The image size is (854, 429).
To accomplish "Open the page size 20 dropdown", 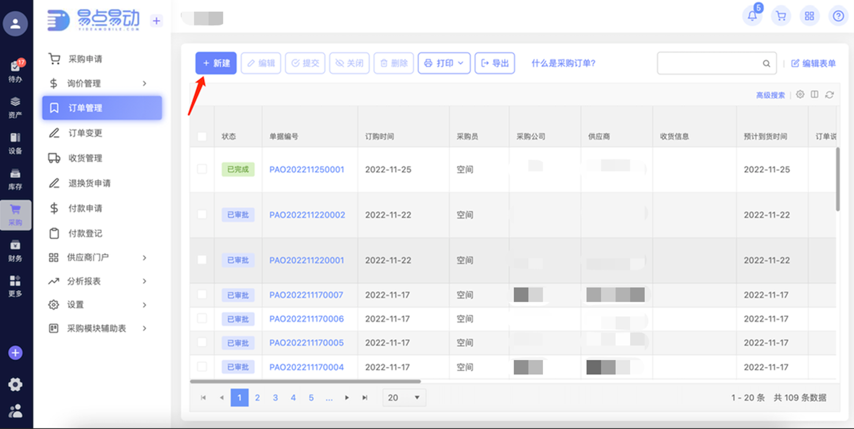I will coord(404,398).
